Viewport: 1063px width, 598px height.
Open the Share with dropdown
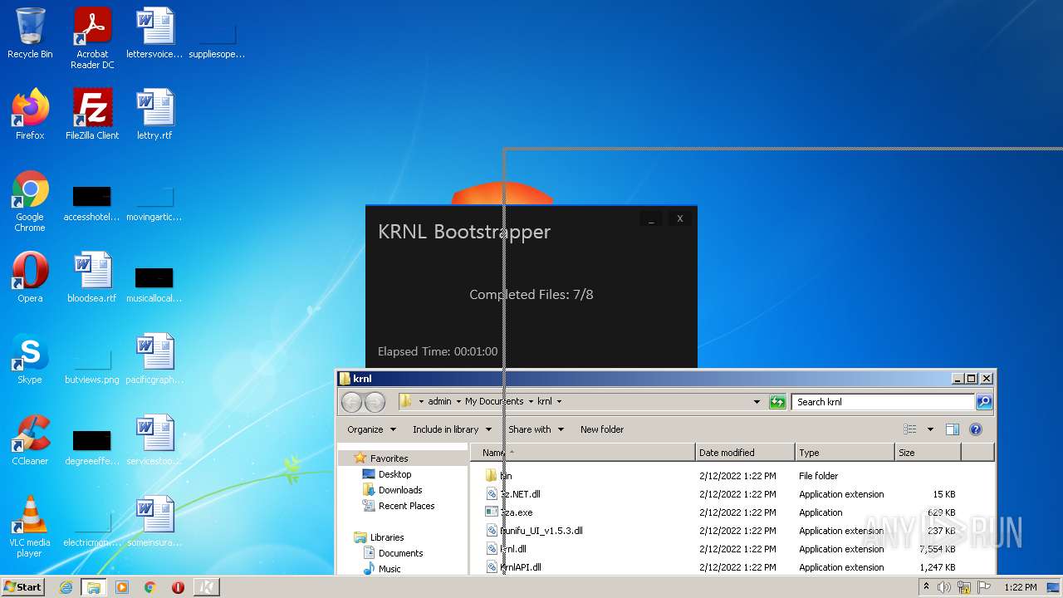pyautogui.click(x=536, y=429)
